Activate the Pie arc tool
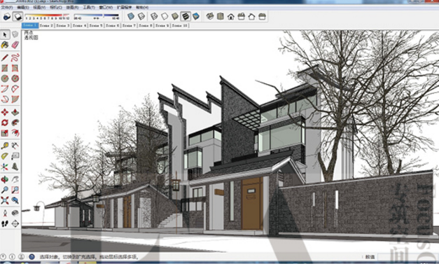This screenshot has width=439, height=264. point(15,99)
